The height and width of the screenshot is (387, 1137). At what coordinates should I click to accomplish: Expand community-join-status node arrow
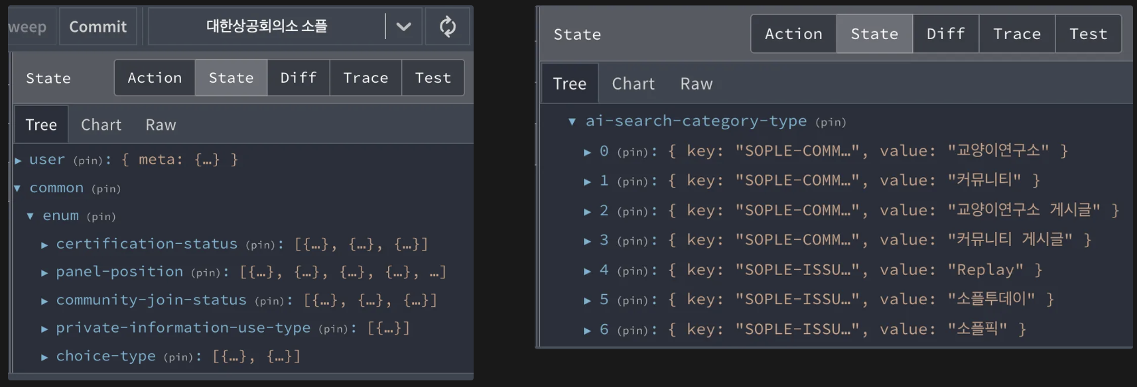click(44, 301)
